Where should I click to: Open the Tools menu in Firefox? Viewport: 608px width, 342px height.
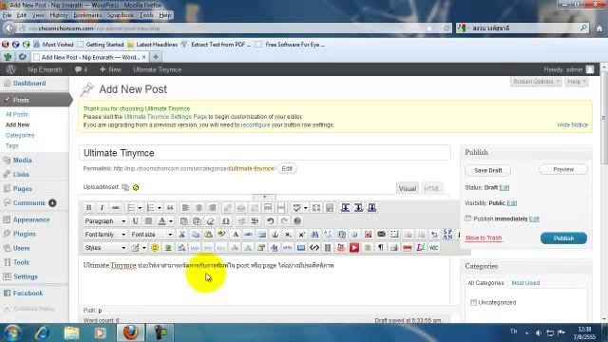(x=146, y=15)
